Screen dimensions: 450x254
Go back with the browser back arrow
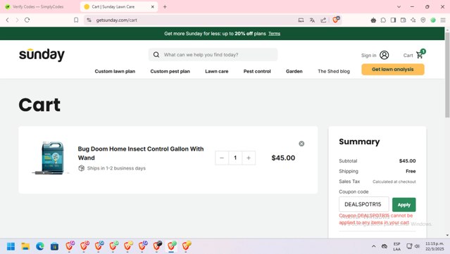[x=8, y=20]
